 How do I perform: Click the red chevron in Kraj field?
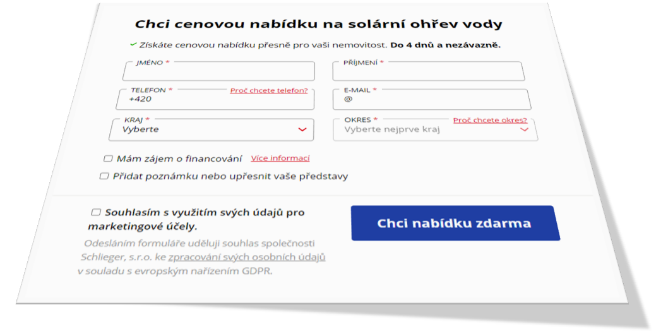(302, 129)
